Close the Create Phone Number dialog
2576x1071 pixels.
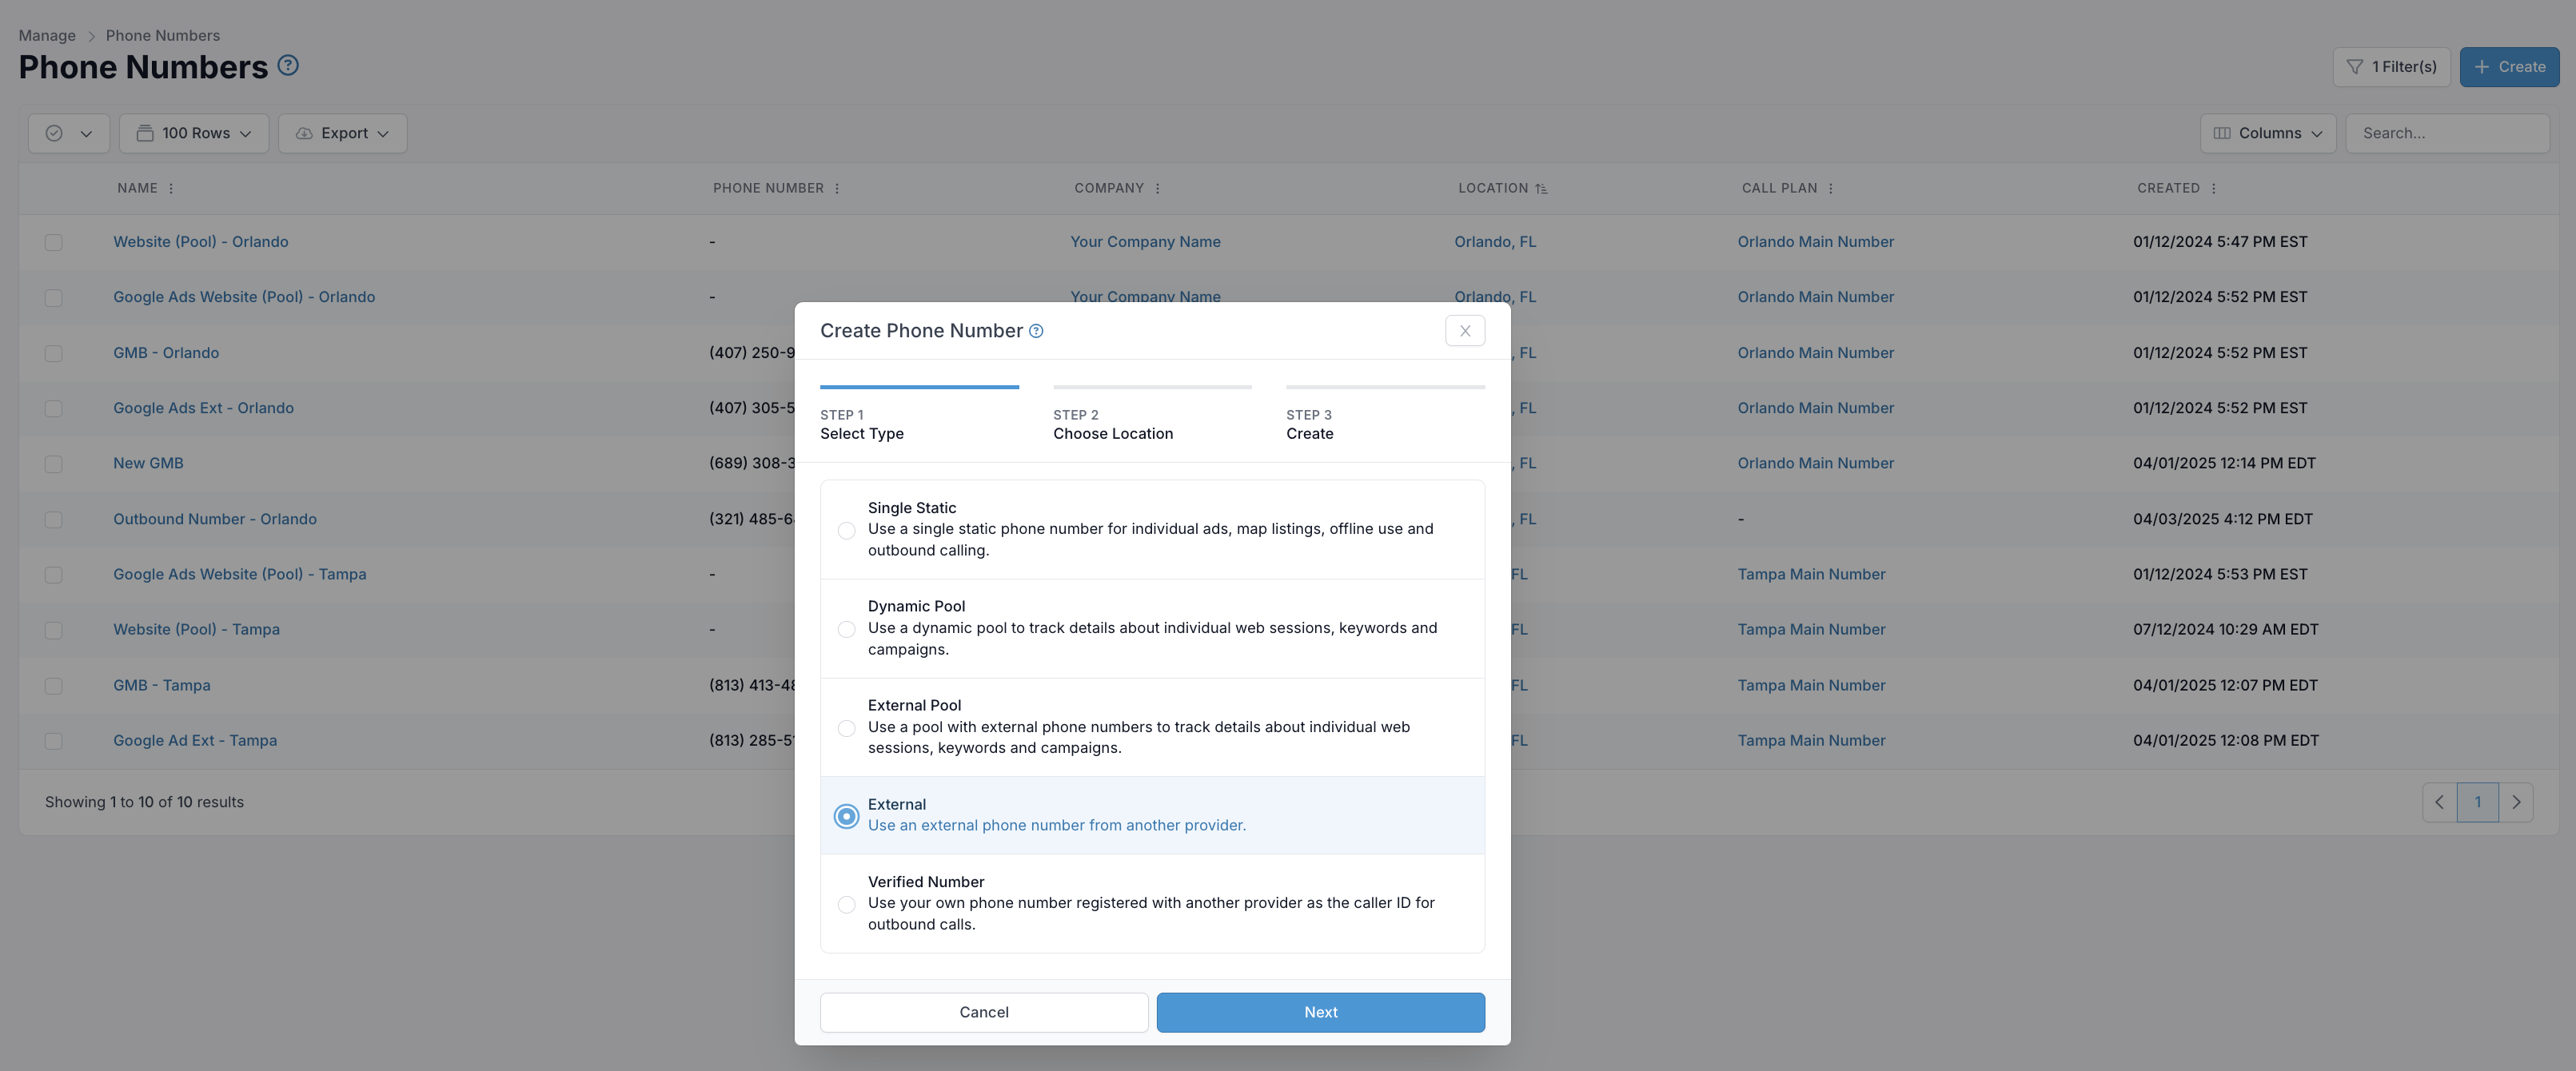1464,331
